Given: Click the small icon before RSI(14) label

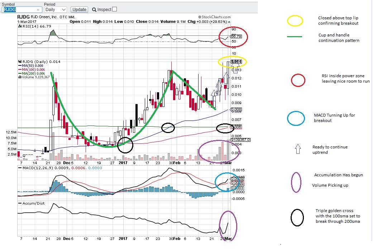Looking at the screenshot, I should tap(20, 26).
